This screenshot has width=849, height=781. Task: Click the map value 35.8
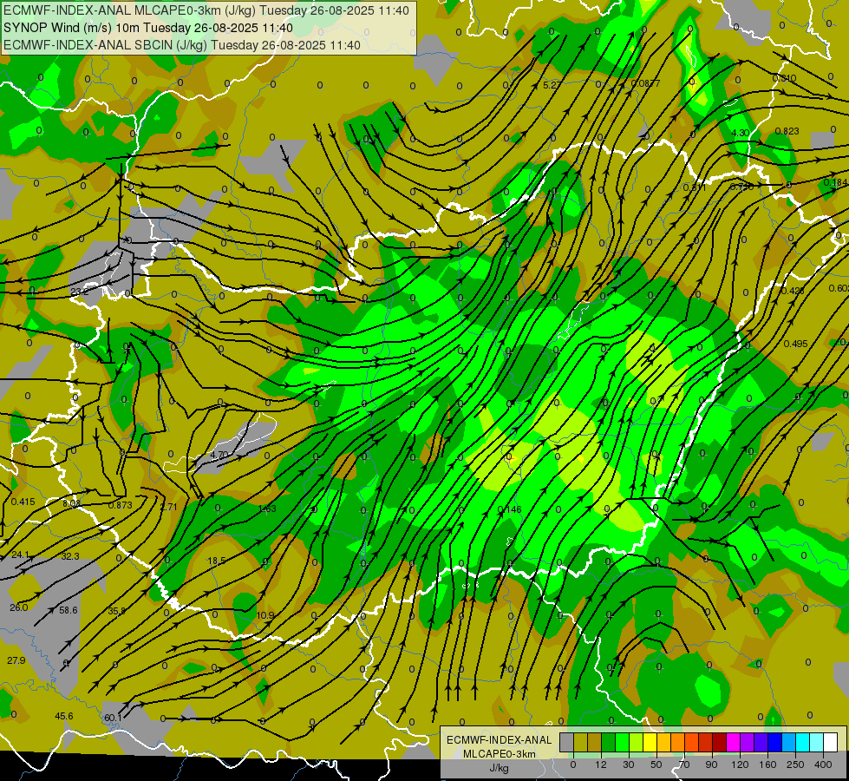(x=116, y=612)
